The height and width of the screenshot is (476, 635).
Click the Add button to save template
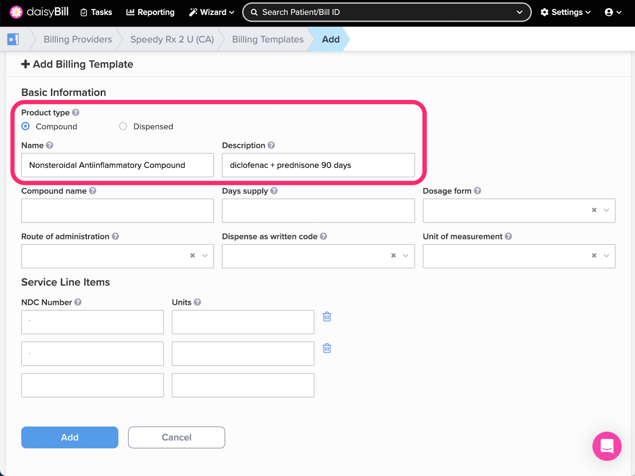(x=69, y=437)
